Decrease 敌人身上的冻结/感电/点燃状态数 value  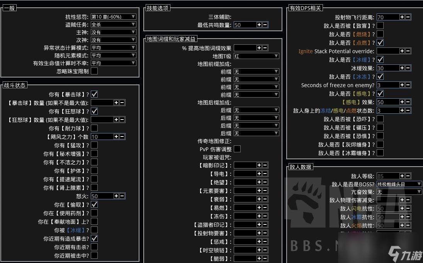point(408,110)
